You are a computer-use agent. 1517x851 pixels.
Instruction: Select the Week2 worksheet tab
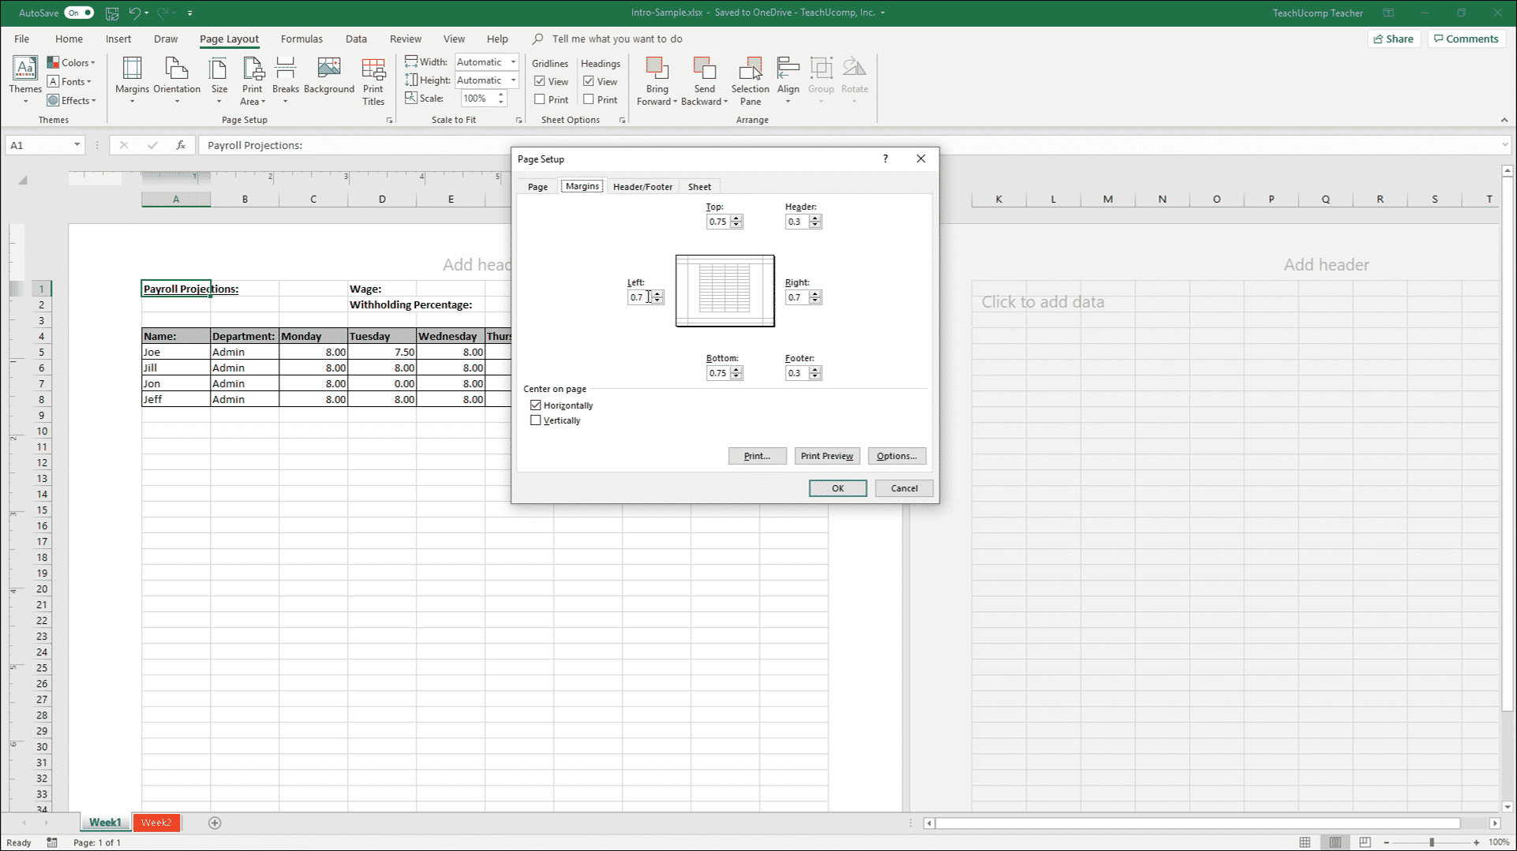156,823
